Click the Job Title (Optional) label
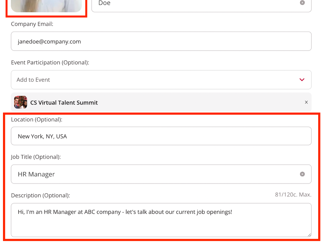 click(36, 157)
